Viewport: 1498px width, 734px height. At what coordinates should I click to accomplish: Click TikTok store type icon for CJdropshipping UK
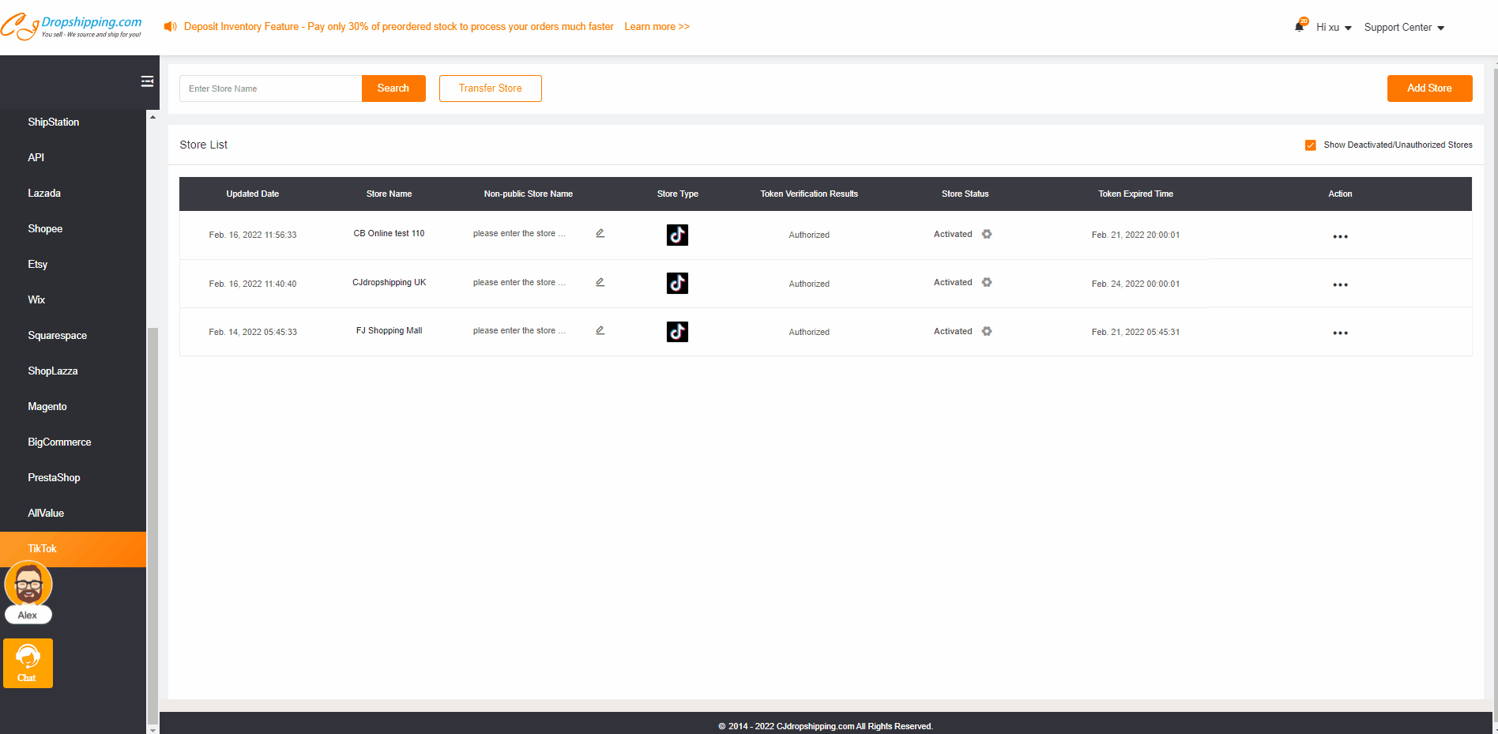677,283
